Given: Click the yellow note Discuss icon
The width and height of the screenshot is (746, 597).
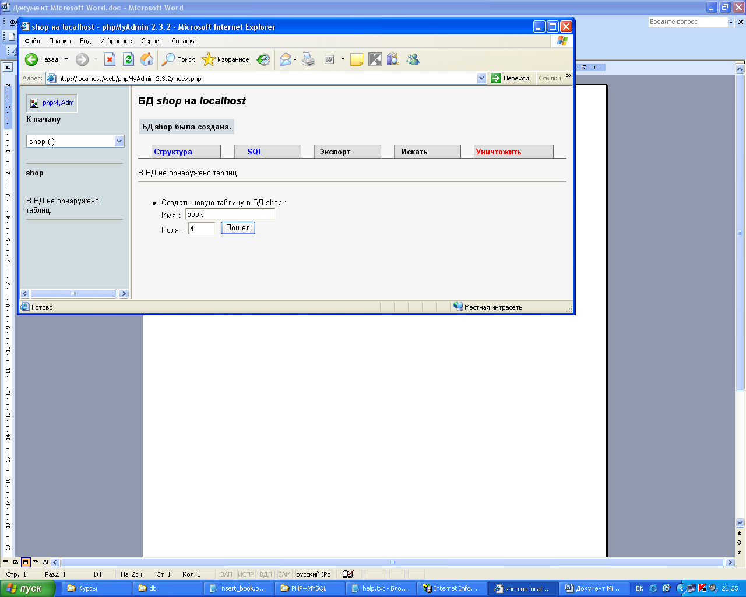Looking at the screenshot, I should pos(357,59).
